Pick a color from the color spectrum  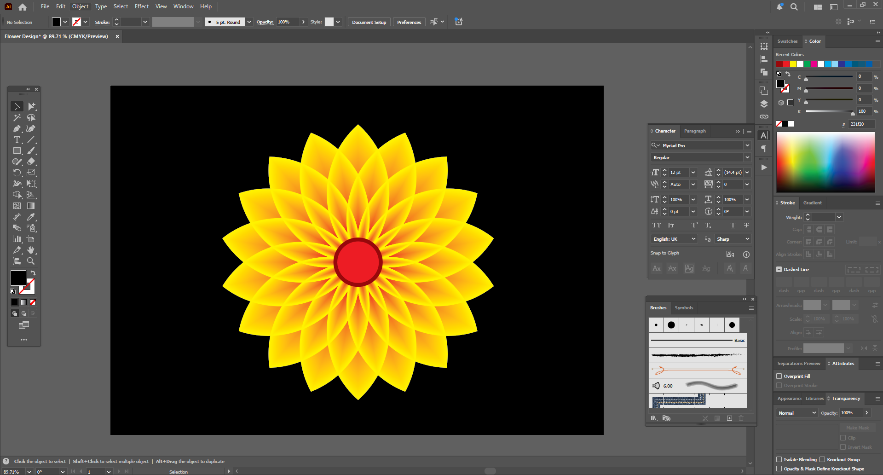pyautogui.click(x=825, y=162)
